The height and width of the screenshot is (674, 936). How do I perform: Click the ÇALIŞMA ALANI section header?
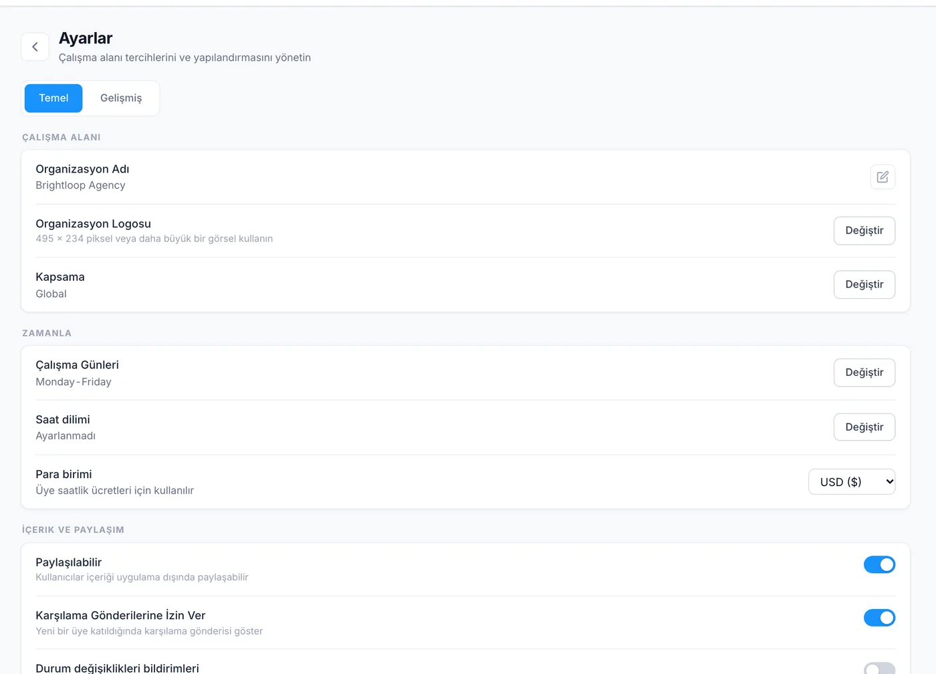click(x=62, y=138)
